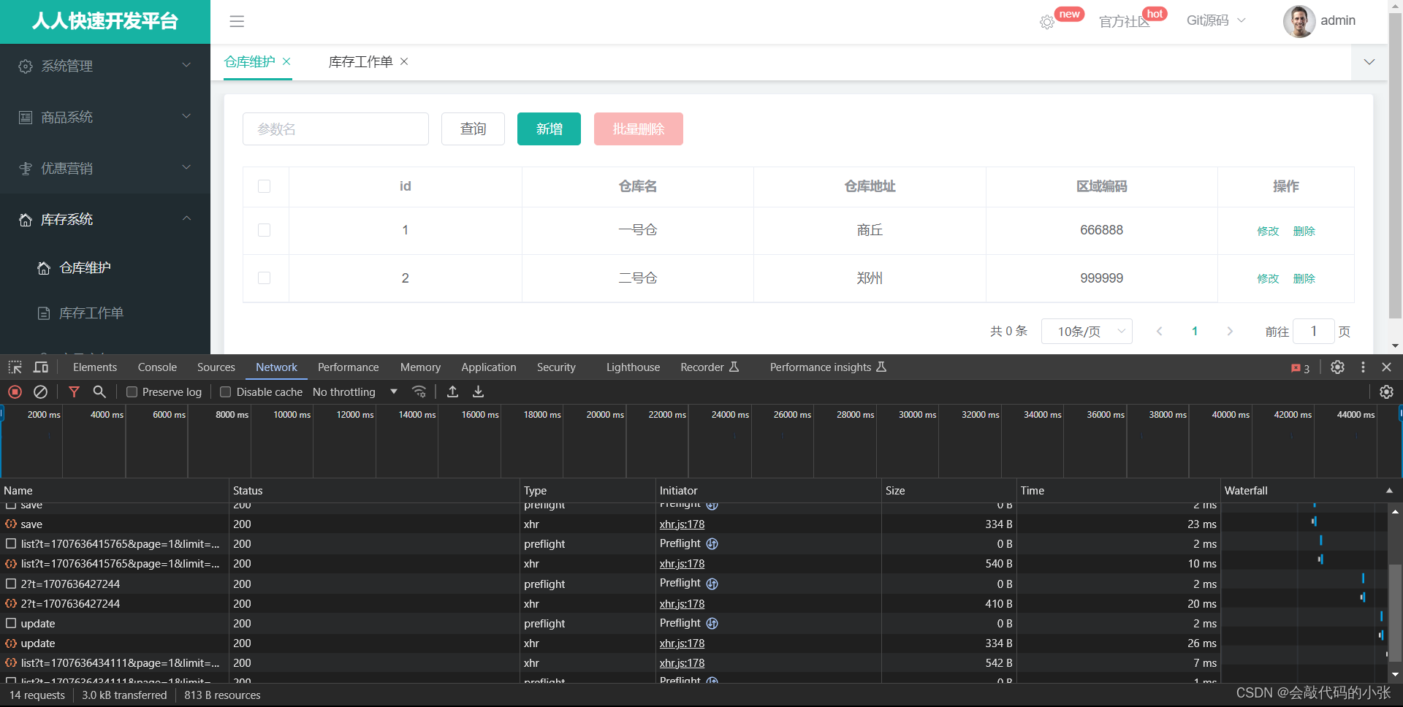Close the DevTools panel
This screenshot has height=707, width=1403.
coord(1387,367)
